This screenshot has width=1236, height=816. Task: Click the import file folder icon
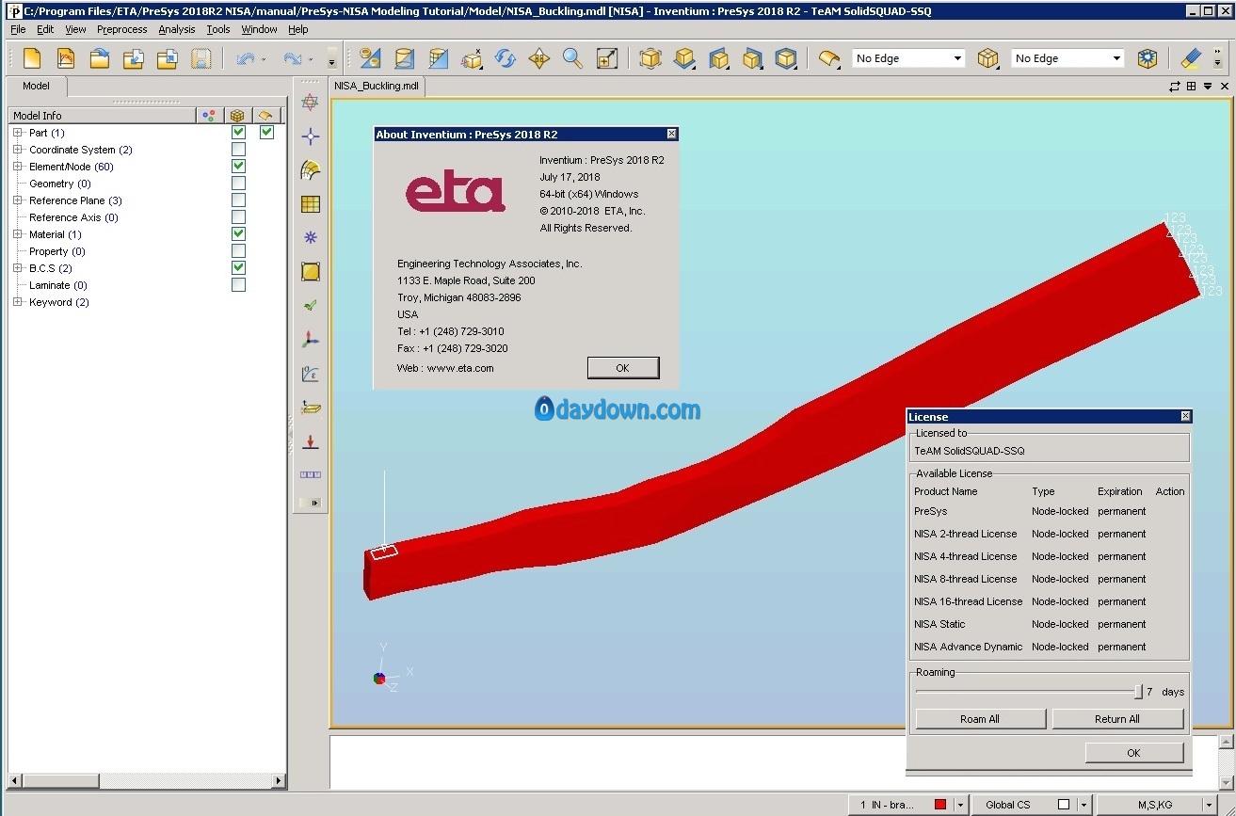(x=134, y=58)
